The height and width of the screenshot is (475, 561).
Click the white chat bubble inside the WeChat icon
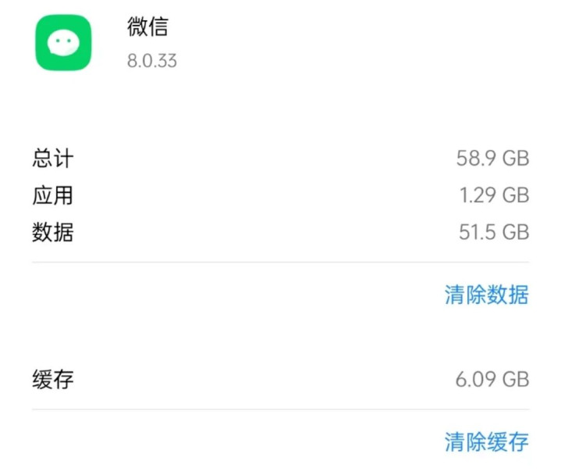pos(63,43)
